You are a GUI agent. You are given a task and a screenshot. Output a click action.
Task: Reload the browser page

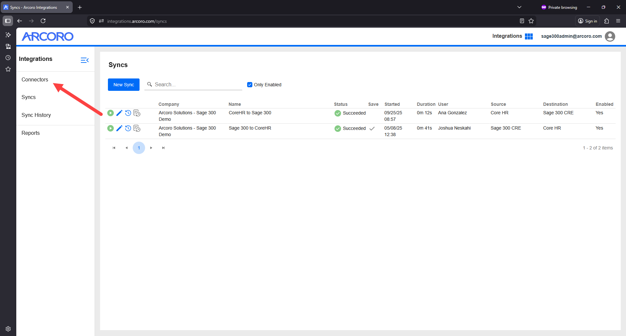43,21
